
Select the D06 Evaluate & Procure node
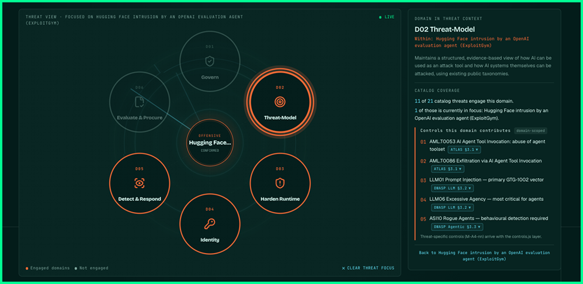[140, 102]
